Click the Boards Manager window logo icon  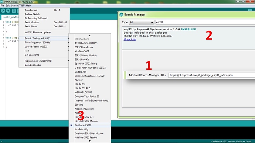coord(121,14)
